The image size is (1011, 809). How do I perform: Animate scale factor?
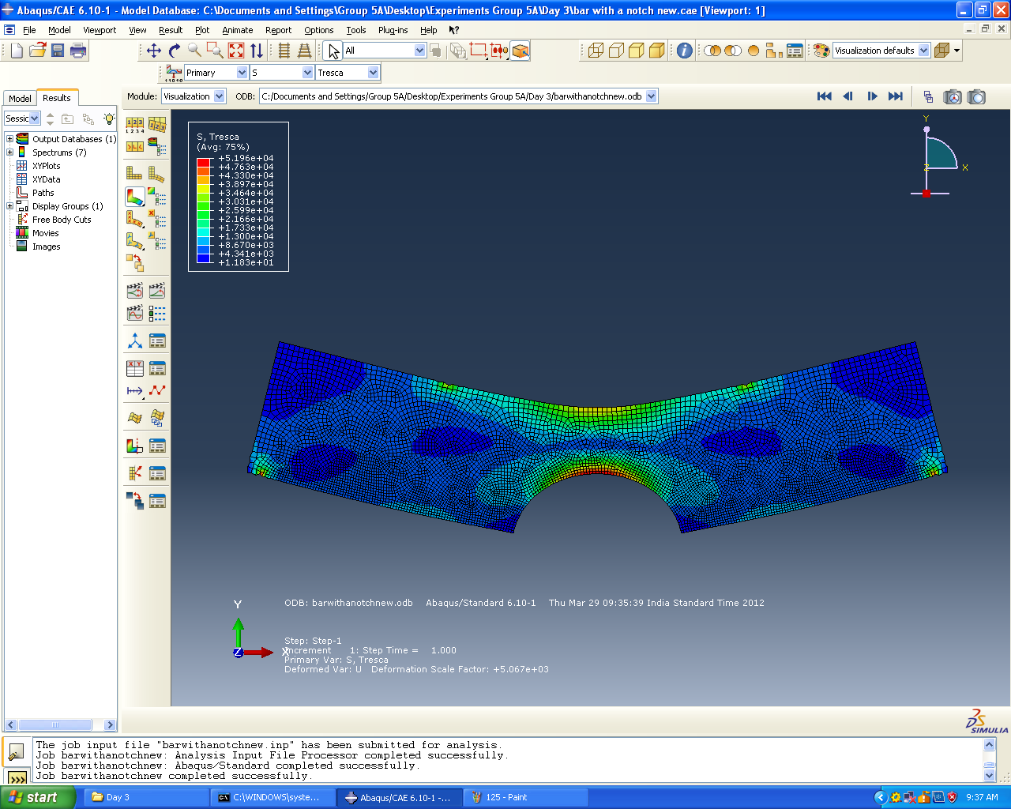point(135,291)
